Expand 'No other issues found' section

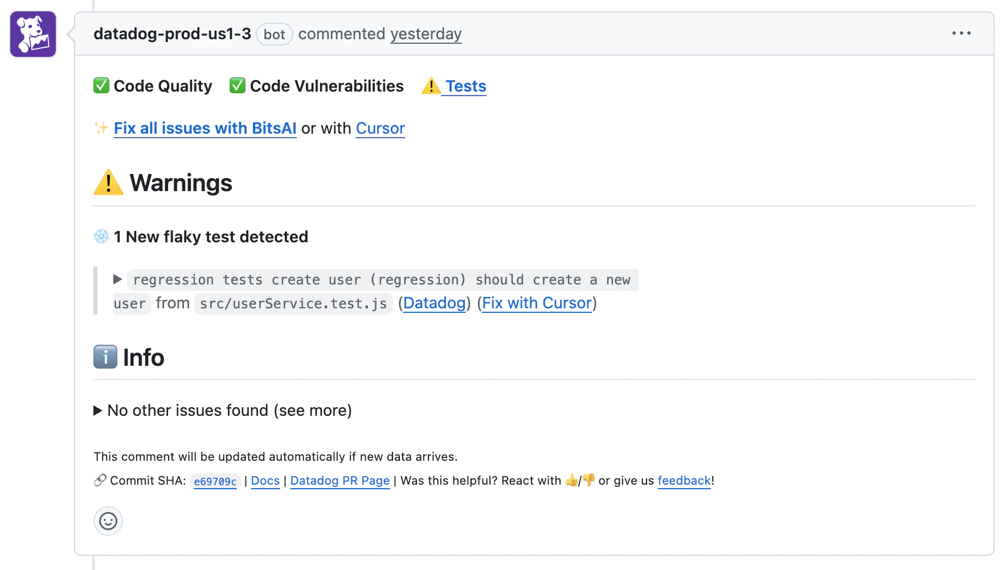[98, 410]
